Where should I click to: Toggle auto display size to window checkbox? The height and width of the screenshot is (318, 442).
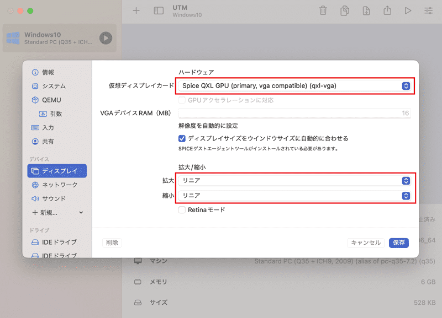(182, 138)
